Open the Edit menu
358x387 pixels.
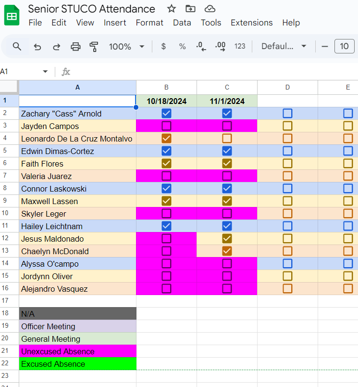[x=59, y=23]
